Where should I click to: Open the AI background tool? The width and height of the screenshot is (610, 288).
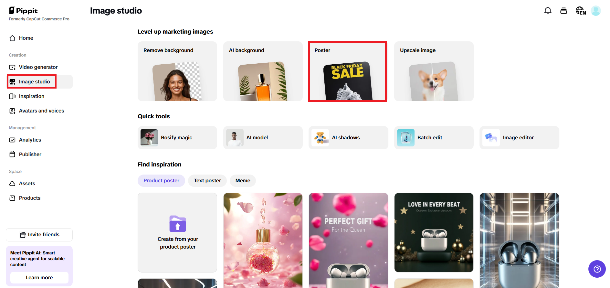263,71
